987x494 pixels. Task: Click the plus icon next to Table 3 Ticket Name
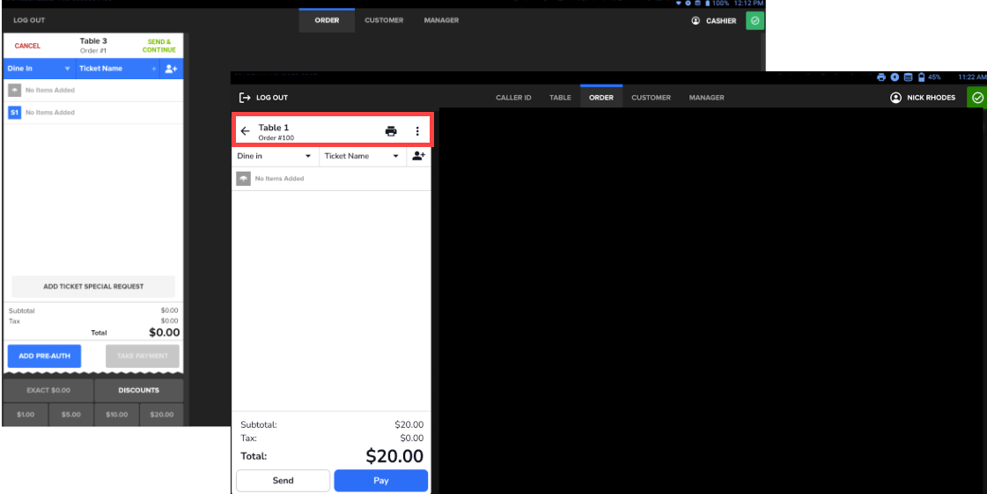pyautogui.click(x=153, y=69)
